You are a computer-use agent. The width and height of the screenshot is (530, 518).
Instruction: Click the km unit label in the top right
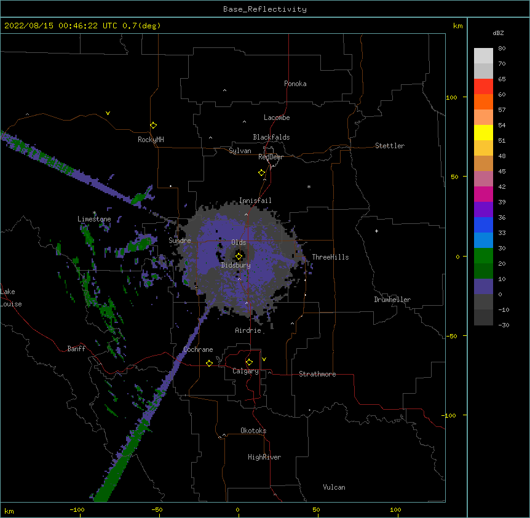point(458,26)
